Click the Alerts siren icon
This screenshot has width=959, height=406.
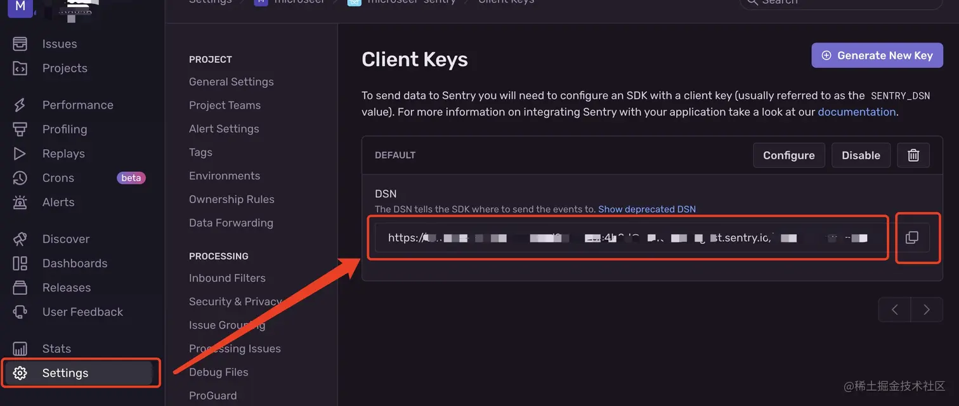20,202
